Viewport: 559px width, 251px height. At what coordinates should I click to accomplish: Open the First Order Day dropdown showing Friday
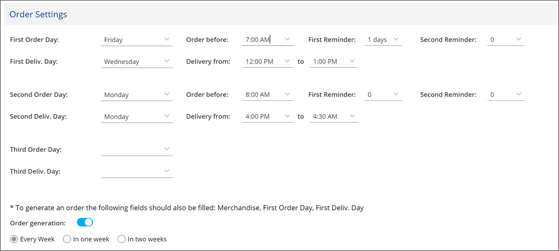click(137, 40)
